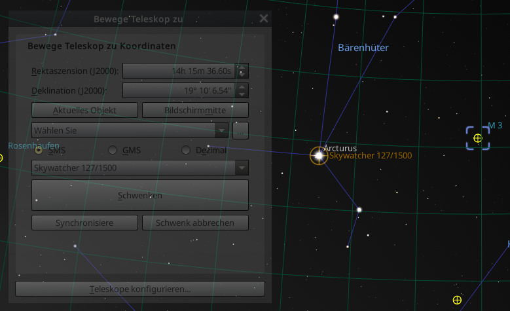510x311 pixels.
Task: Decrease Deklination with down arrow
Action: coord(242,94)
